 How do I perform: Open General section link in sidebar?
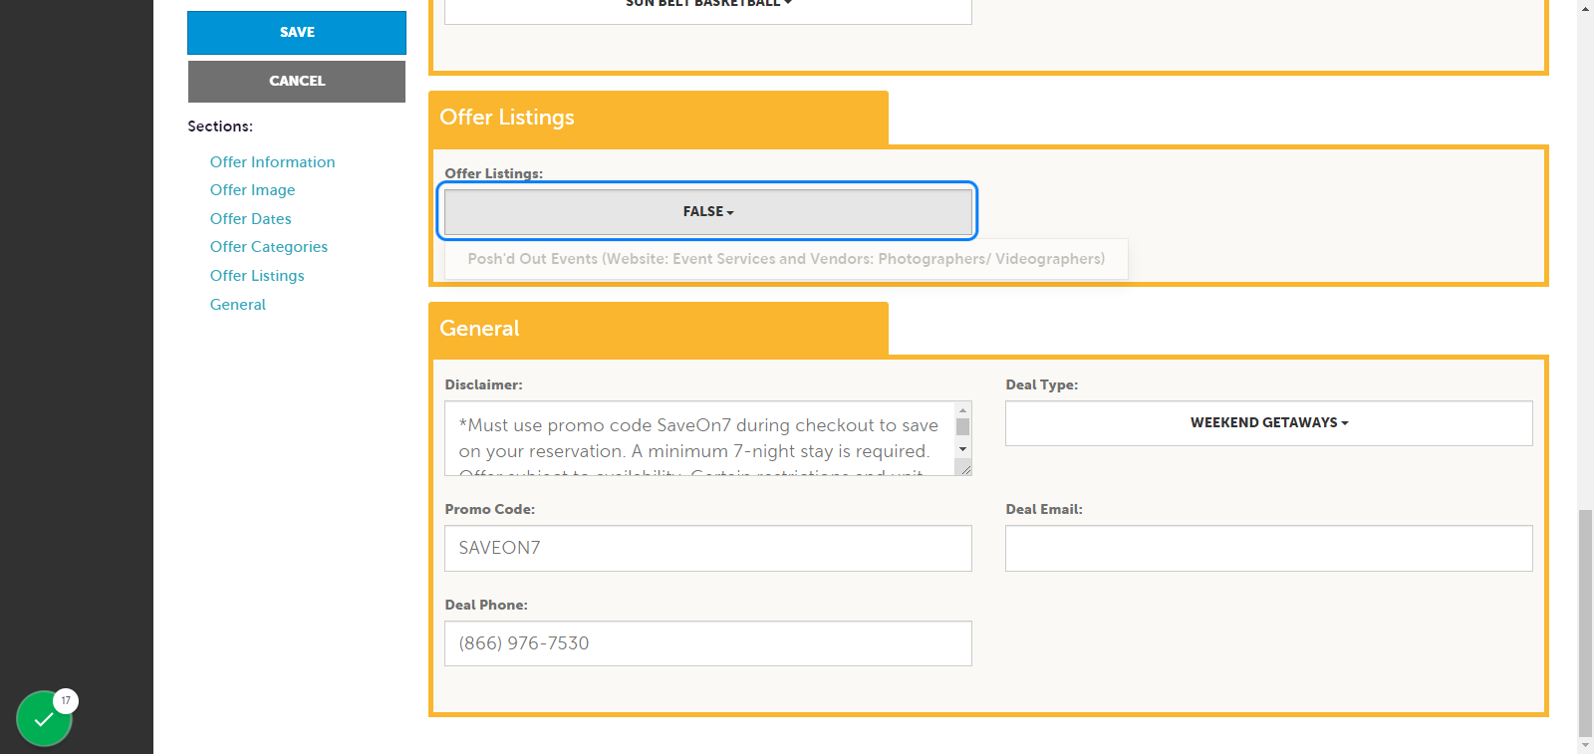click(237, 304)
